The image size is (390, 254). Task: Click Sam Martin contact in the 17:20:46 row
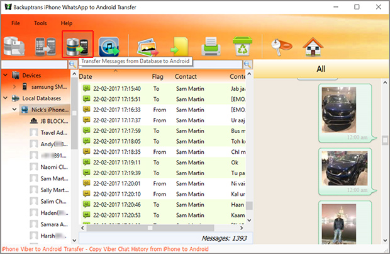[x=190, y=205]
